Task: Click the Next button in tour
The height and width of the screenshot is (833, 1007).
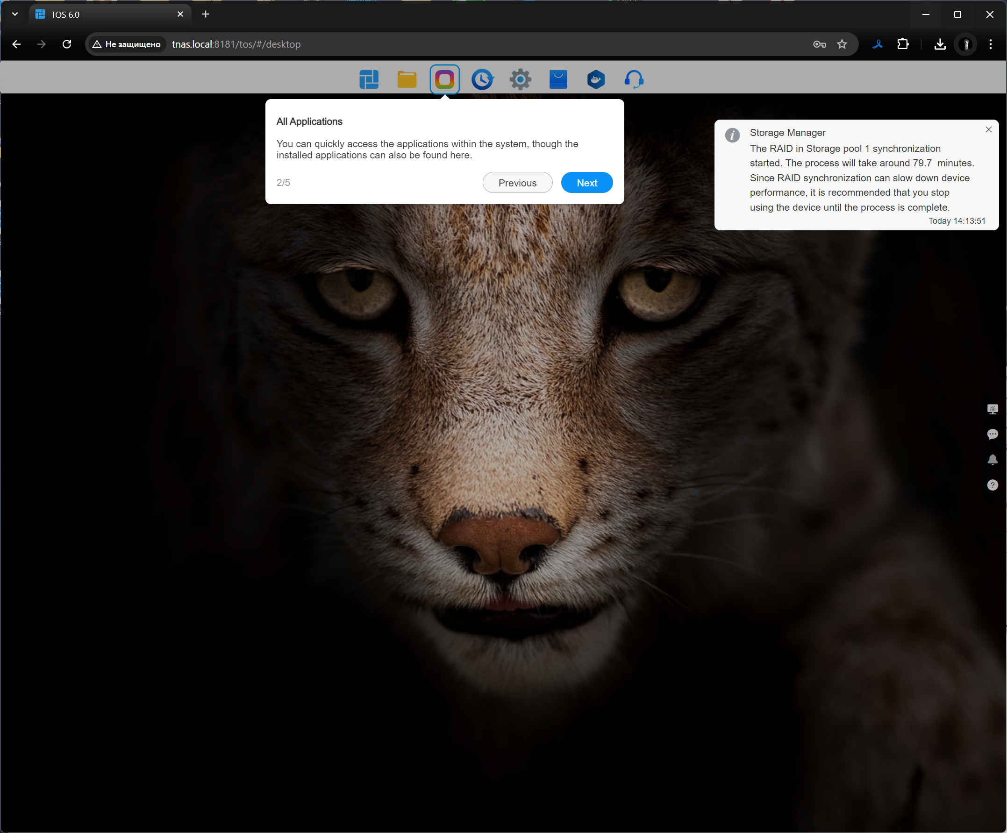Action: point(586,183)
